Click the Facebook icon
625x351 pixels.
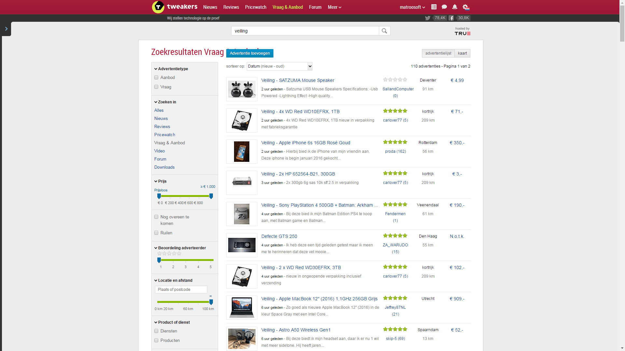[451, 18]
